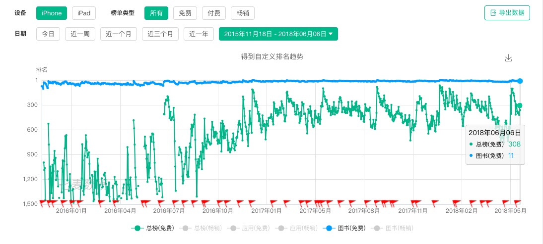Select the 近一年 date range
The image size is (543, 244).
[x=198, y=34]
